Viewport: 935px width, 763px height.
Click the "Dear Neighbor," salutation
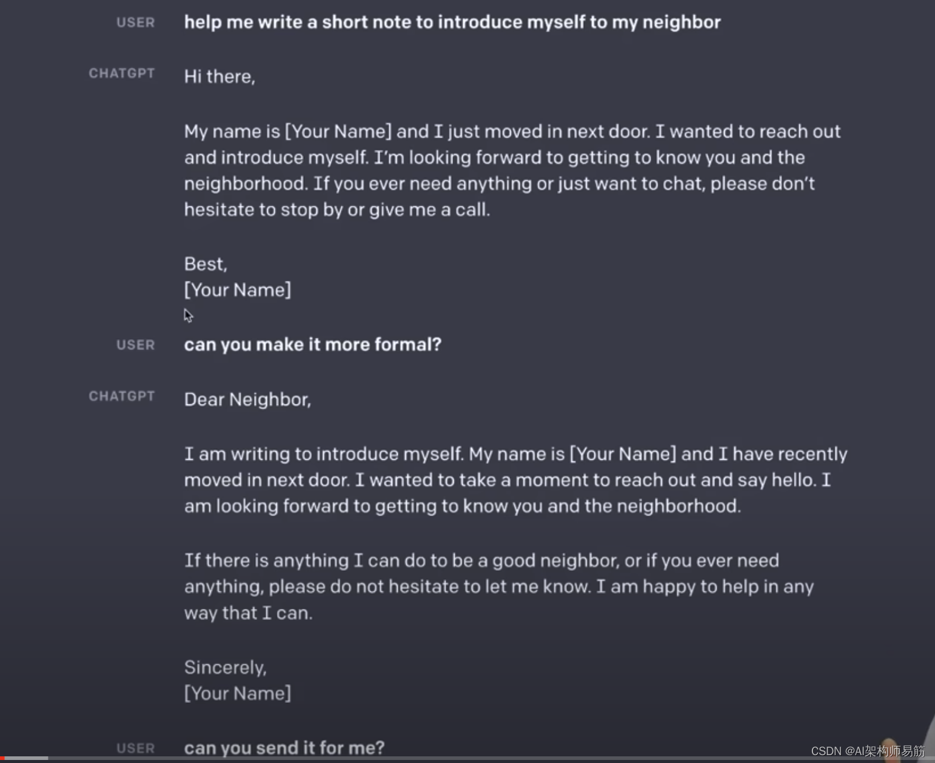(247, 399)
